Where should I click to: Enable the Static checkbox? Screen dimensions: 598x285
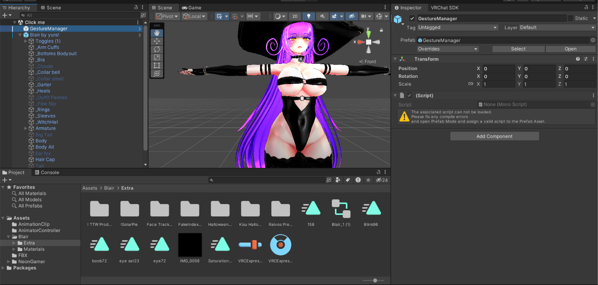coord(571,18)
